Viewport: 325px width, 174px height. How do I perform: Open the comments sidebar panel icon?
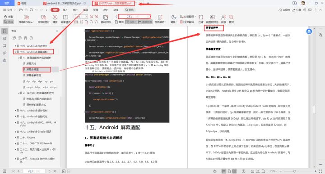click(5, 45)
